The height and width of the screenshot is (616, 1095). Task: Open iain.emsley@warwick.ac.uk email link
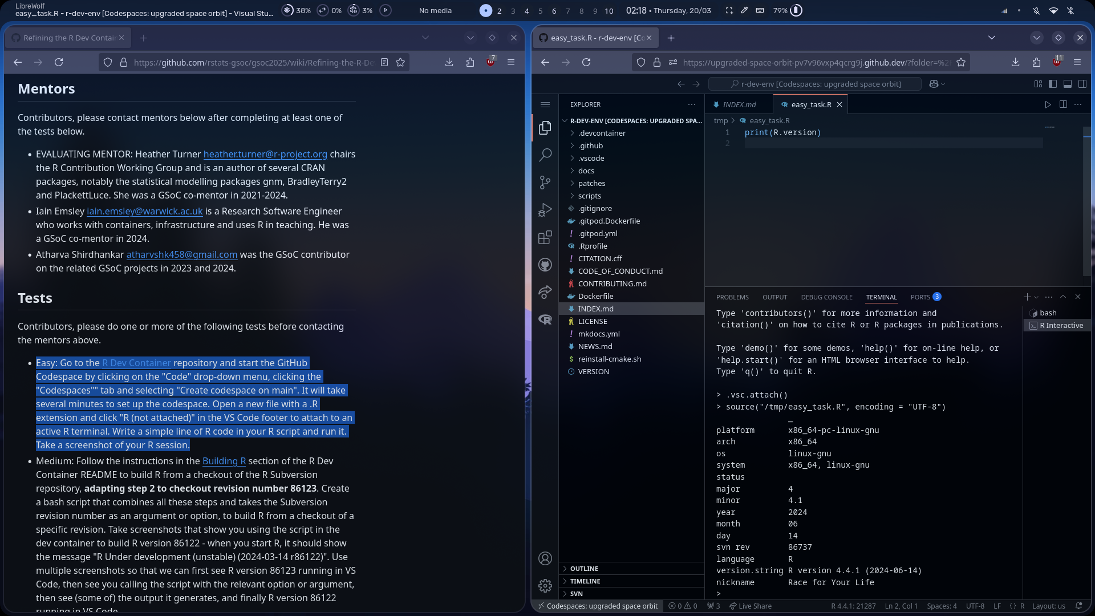(x=144, y=211)
